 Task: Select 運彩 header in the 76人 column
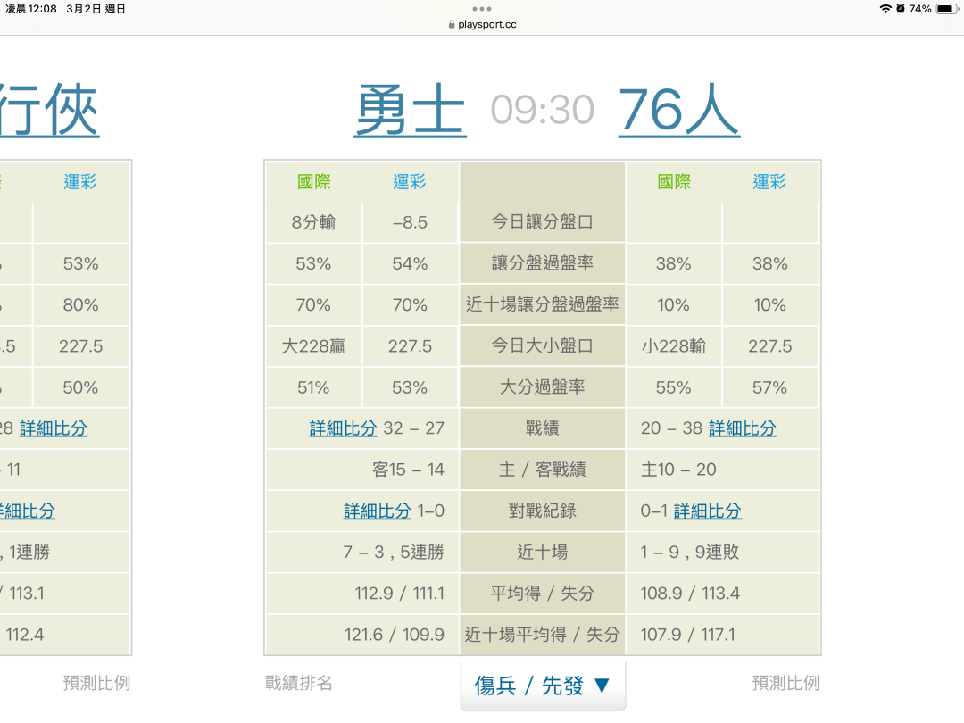[769, 181]
